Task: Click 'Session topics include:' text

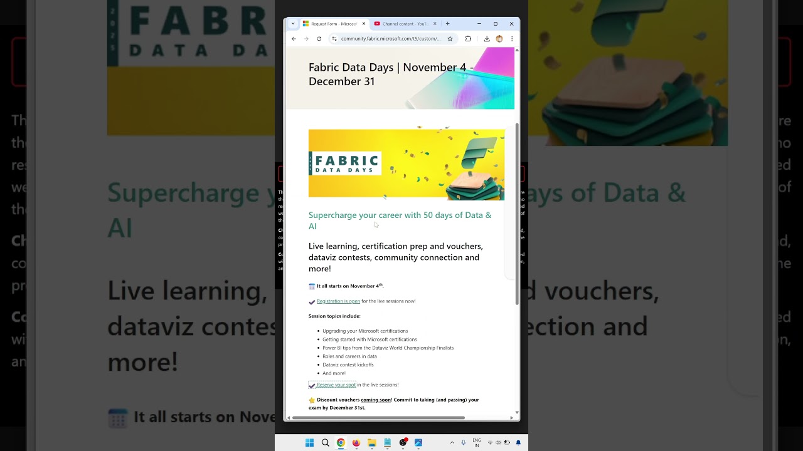Action: (334, 316)
